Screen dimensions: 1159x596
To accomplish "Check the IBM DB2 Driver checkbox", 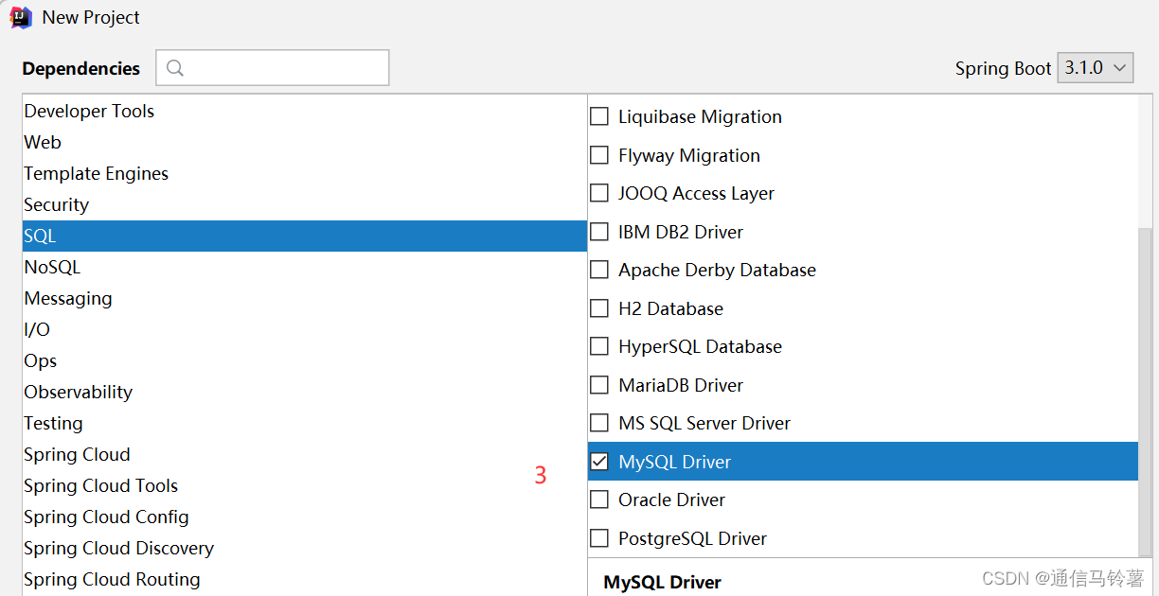I will click(599, 232).
